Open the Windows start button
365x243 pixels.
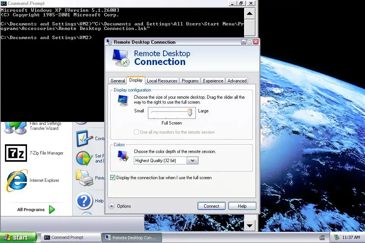18,237
